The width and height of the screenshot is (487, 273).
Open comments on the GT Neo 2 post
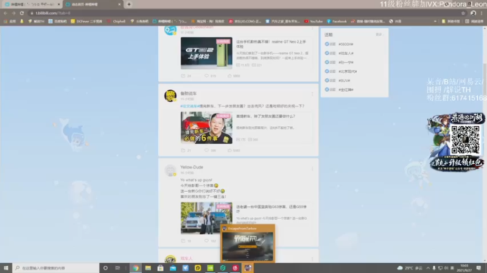[210, 76]
